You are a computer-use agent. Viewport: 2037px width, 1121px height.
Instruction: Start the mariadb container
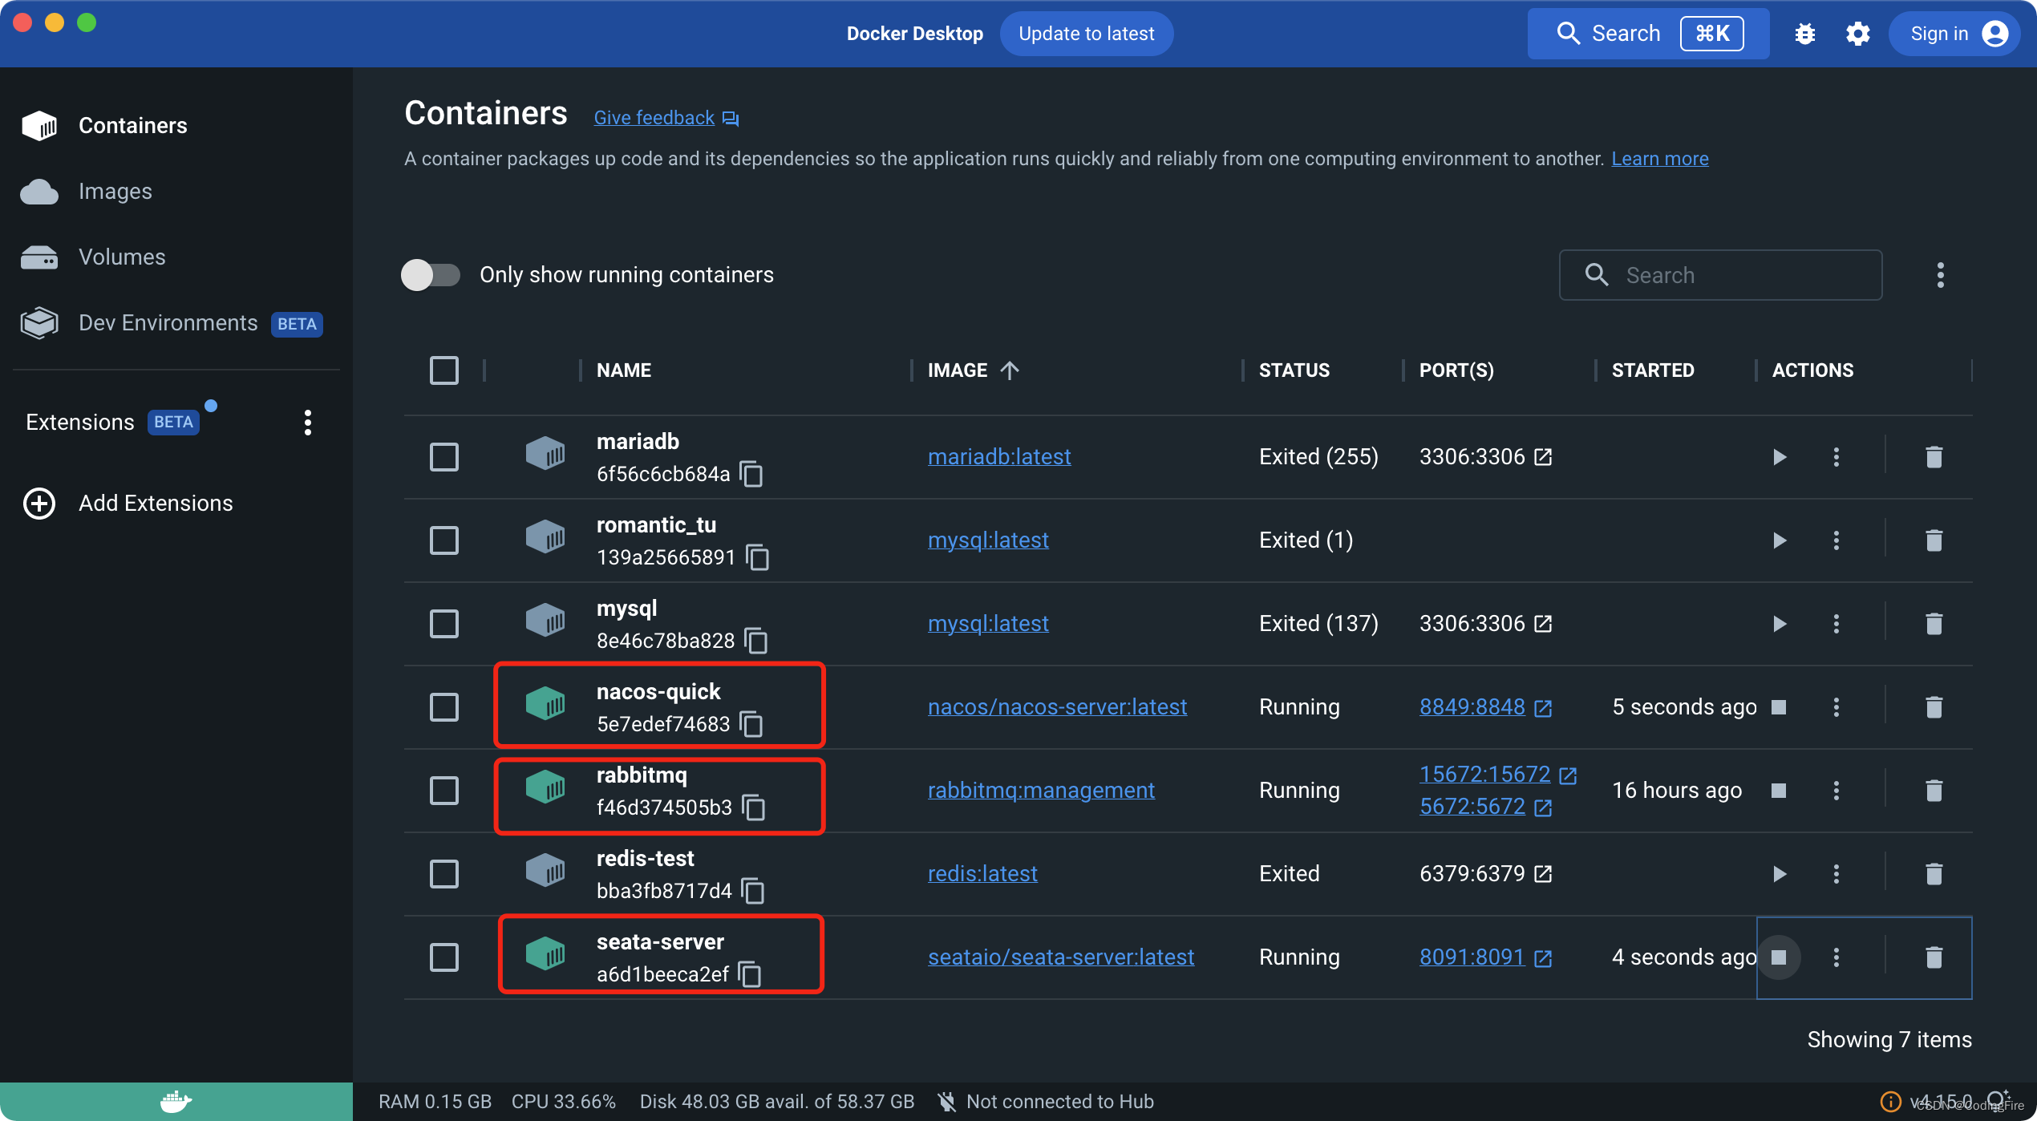pyautogui.click(x=1780, y=457)
